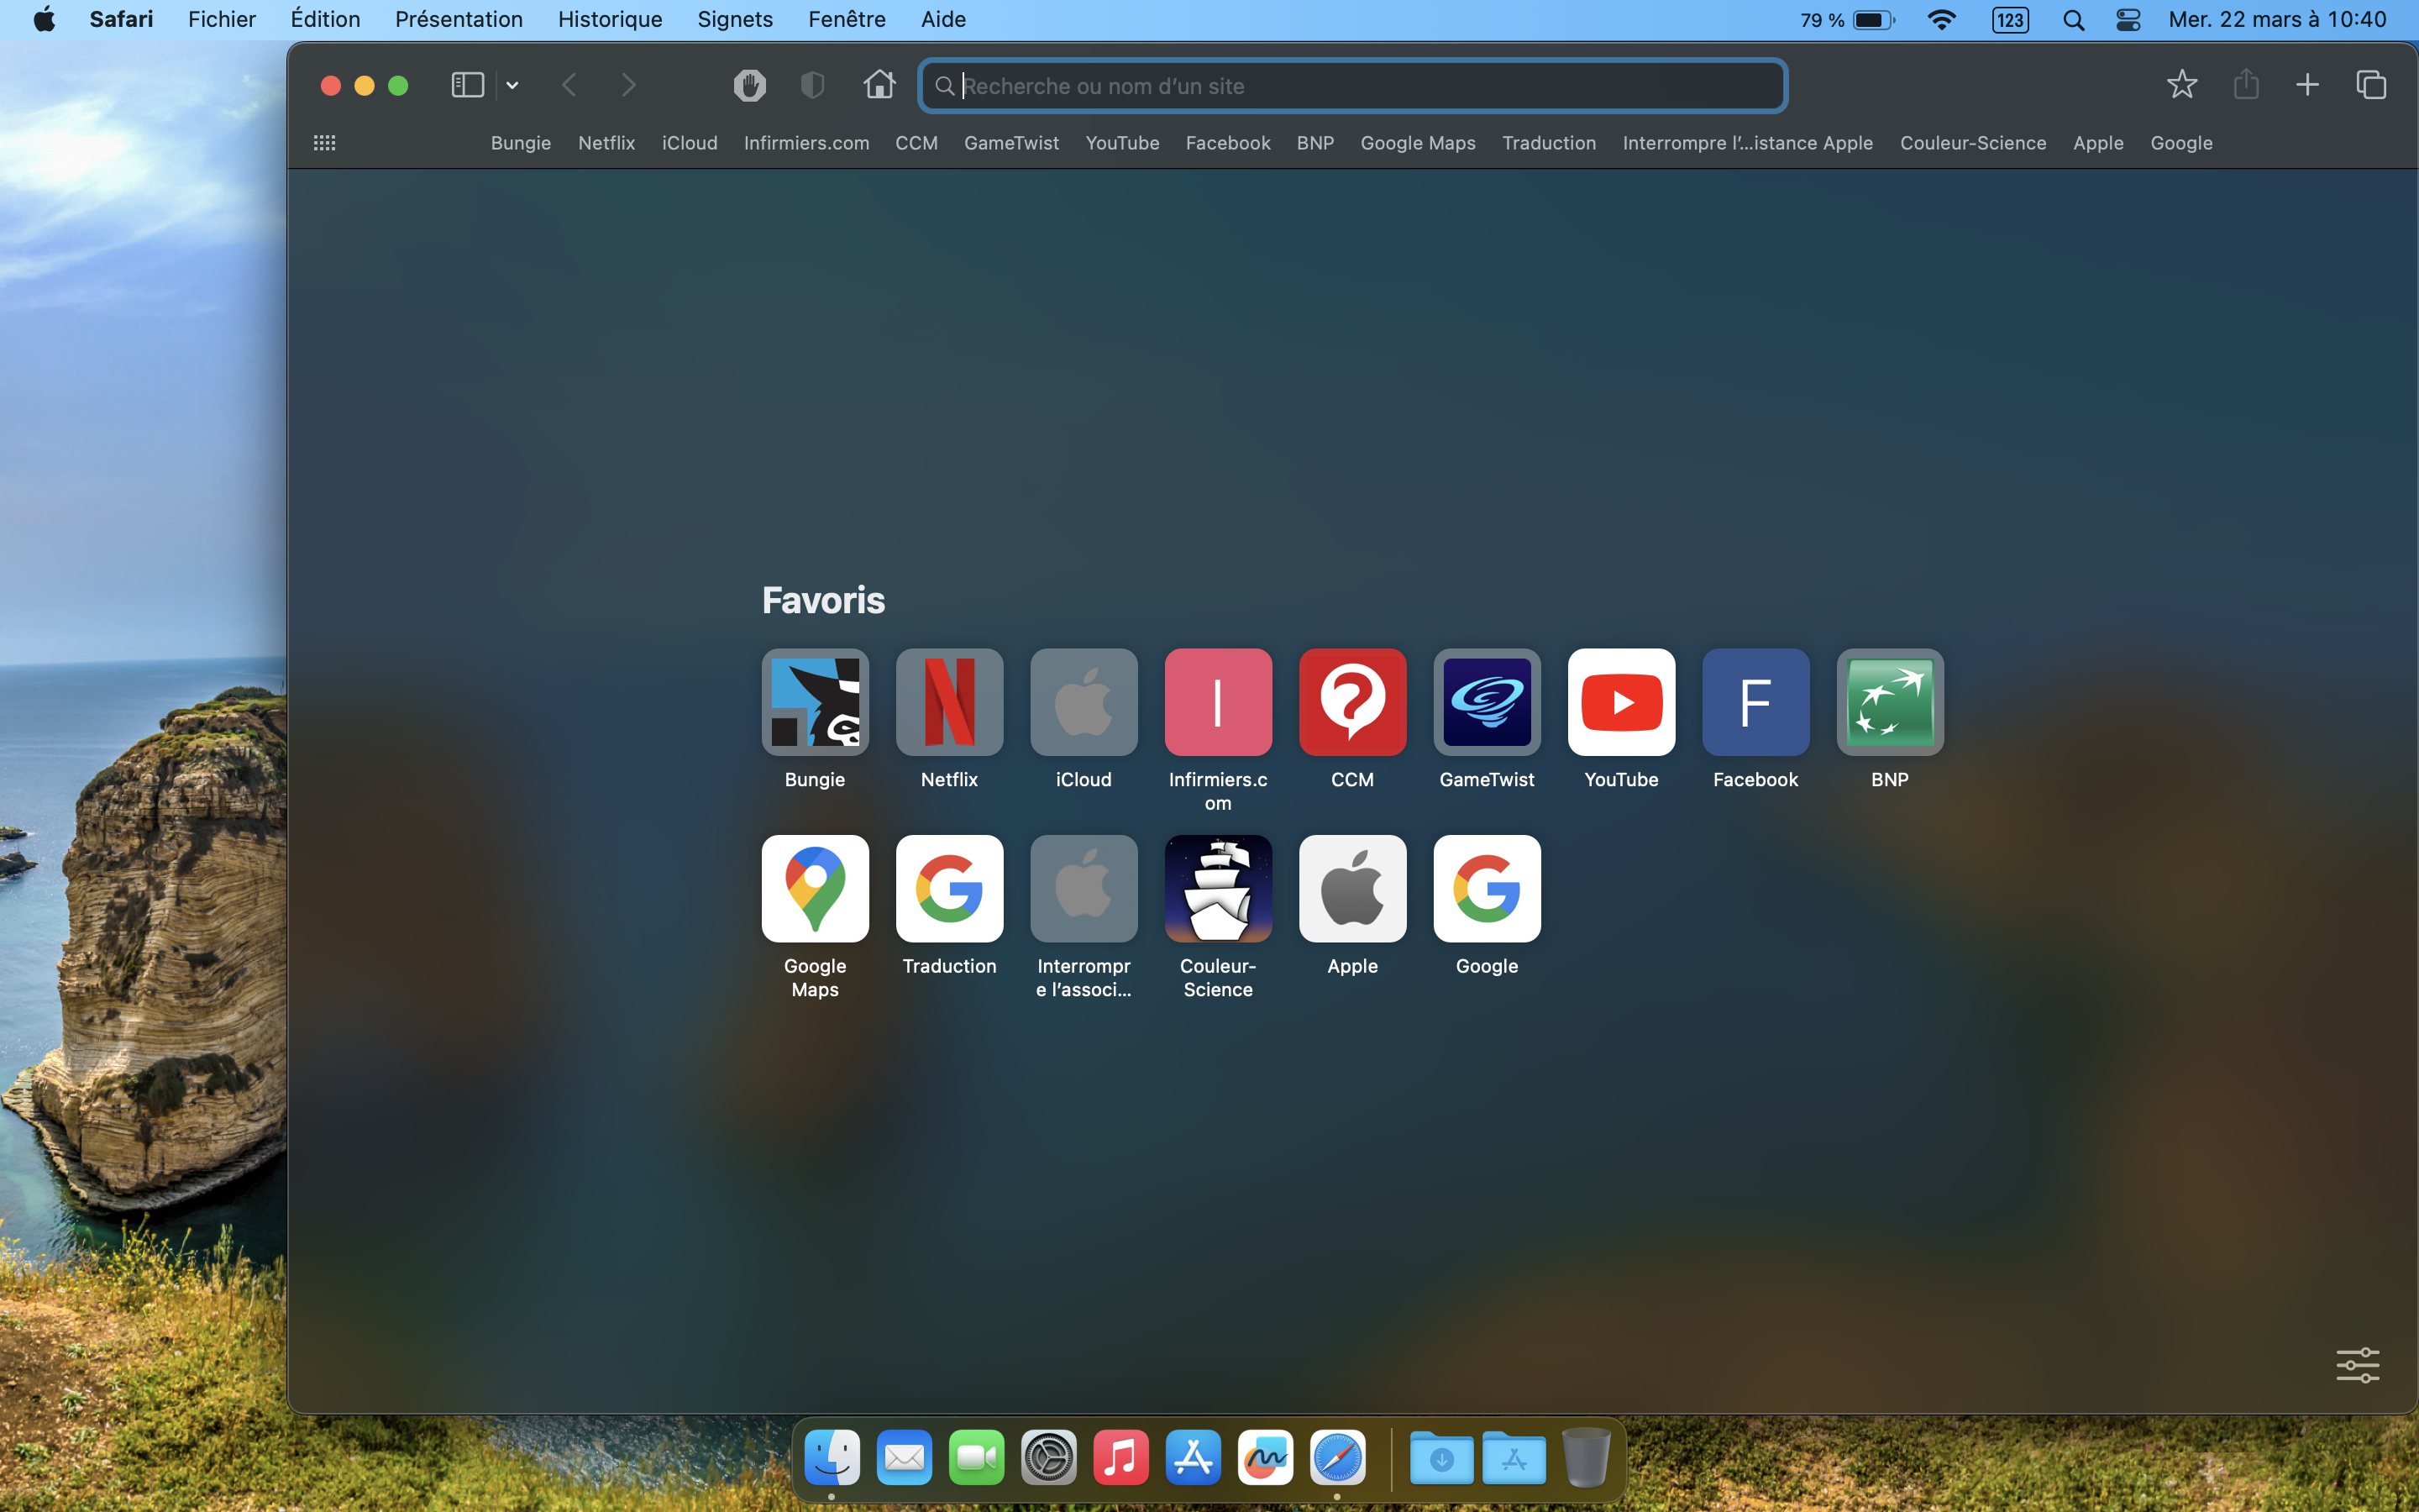The image size is (2419, 1512).
Task: Open the Signets menu
Action: (735, 20)
